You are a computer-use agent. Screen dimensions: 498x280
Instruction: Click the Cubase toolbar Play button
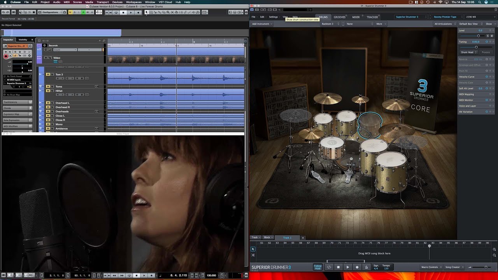131,12
